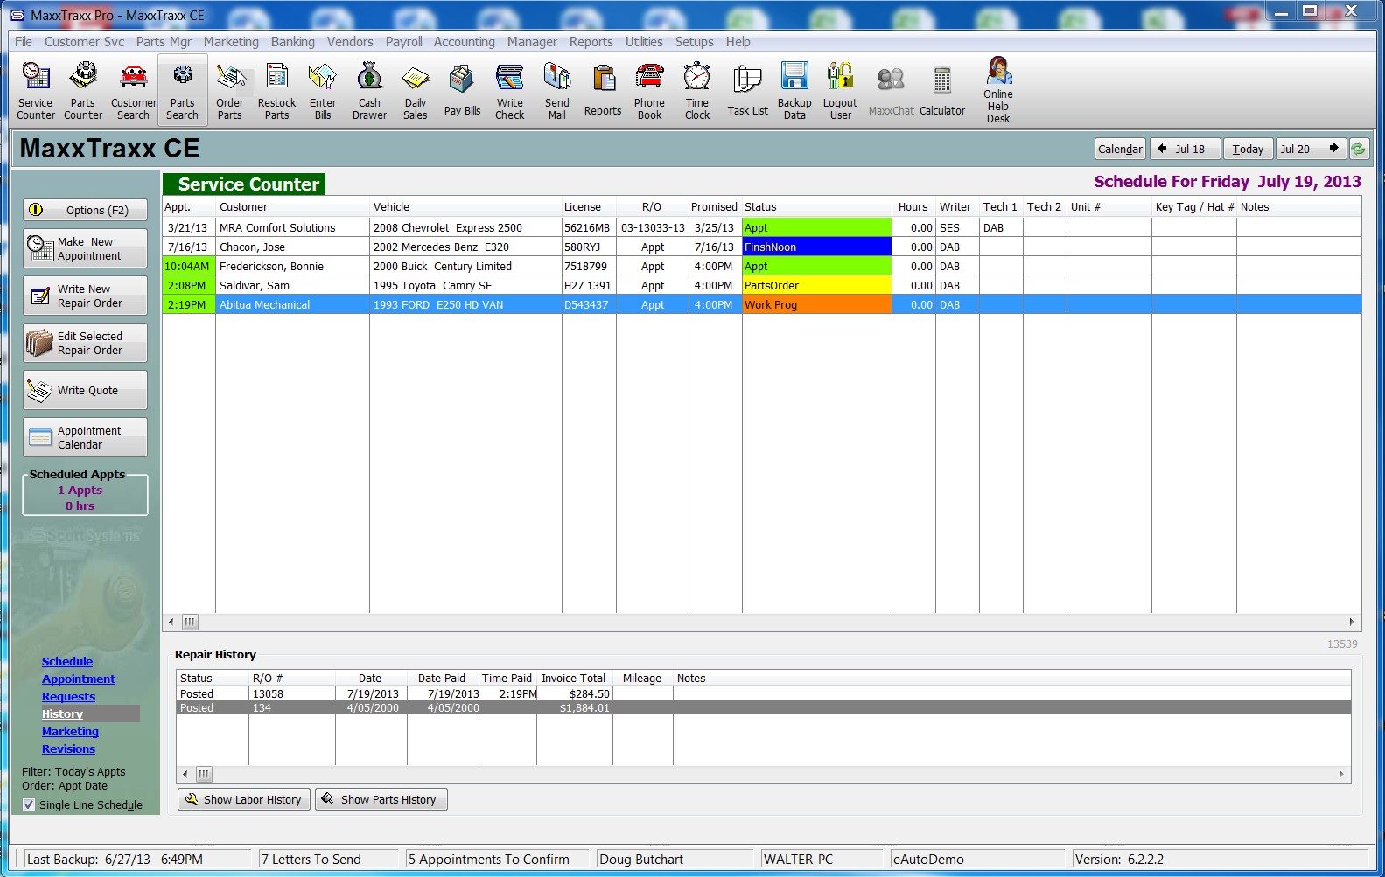Click the yellow PartsOrder status cell

point(816,286)
